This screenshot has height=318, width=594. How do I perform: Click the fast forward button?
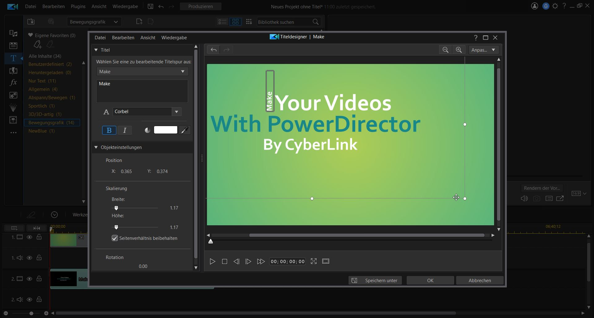(261, 261)
